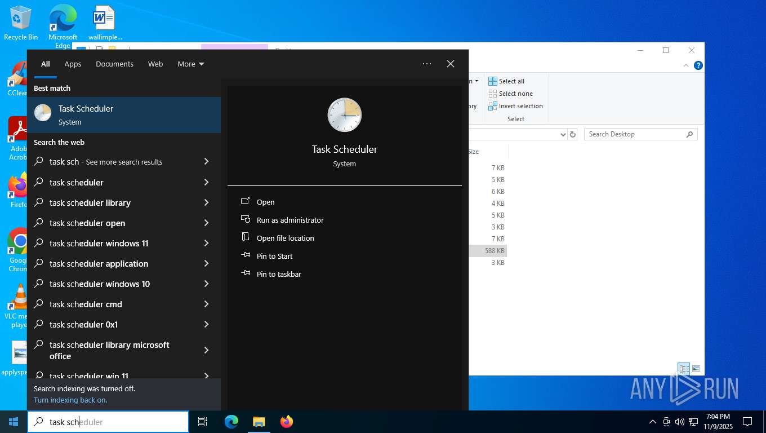Open search options three-dot menu

pyautogui.click(x=427, y=64)
